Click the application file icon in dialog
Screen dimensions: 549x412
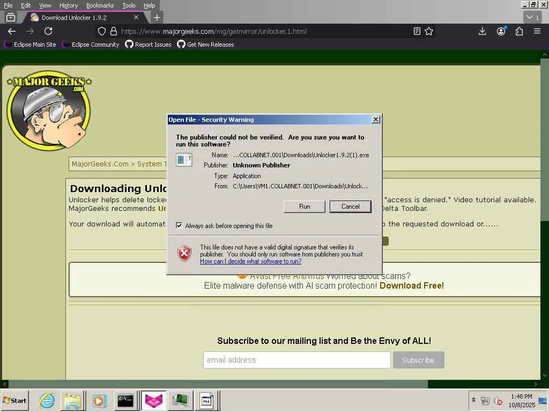point(184,160)
